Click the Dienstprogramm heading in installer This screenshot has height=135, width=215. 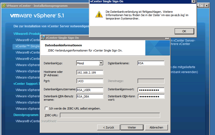26,115
